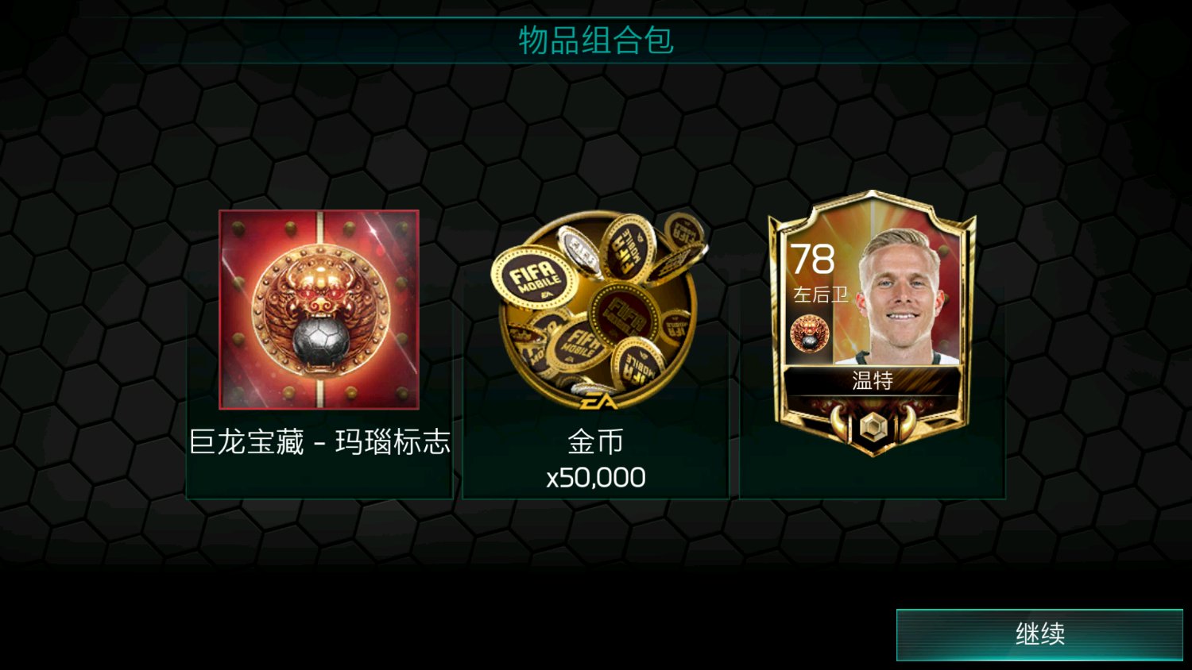Click the 左后卫 position label on card
This screenshot has width=1192, height=670.
pos(820,295)
